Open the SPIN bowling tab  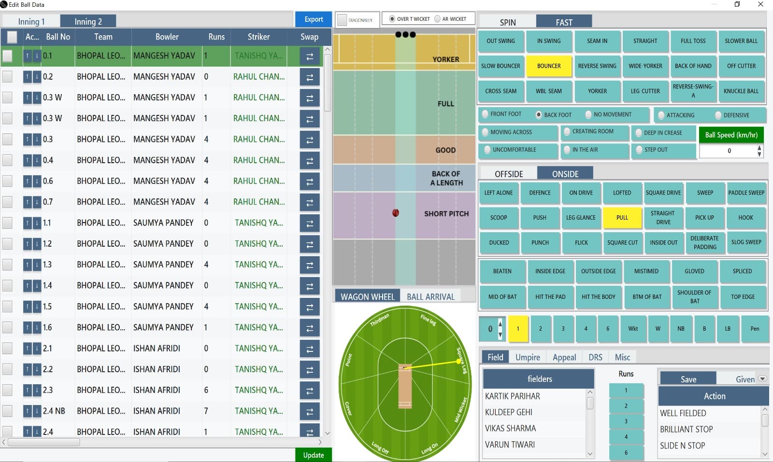pyautogui.click(x=508, y=22)
